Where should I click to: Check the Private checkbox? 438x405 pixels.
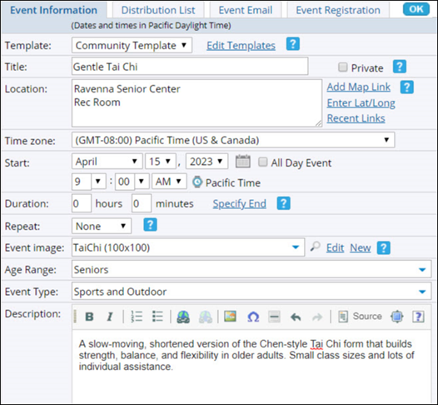(x=343, y=67)
